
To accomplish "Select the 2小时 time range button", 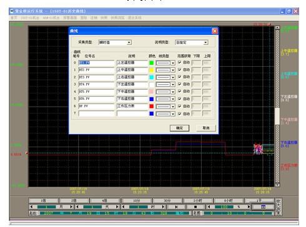I will [198, 201].
